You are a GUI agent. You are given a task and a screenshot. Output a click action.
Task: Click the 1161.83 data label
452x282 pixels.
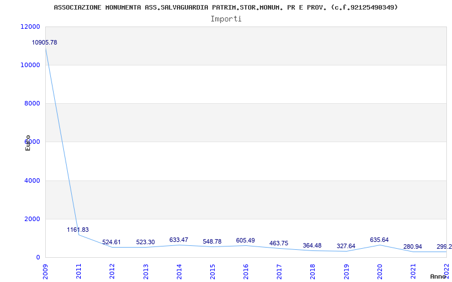(78, 230)
